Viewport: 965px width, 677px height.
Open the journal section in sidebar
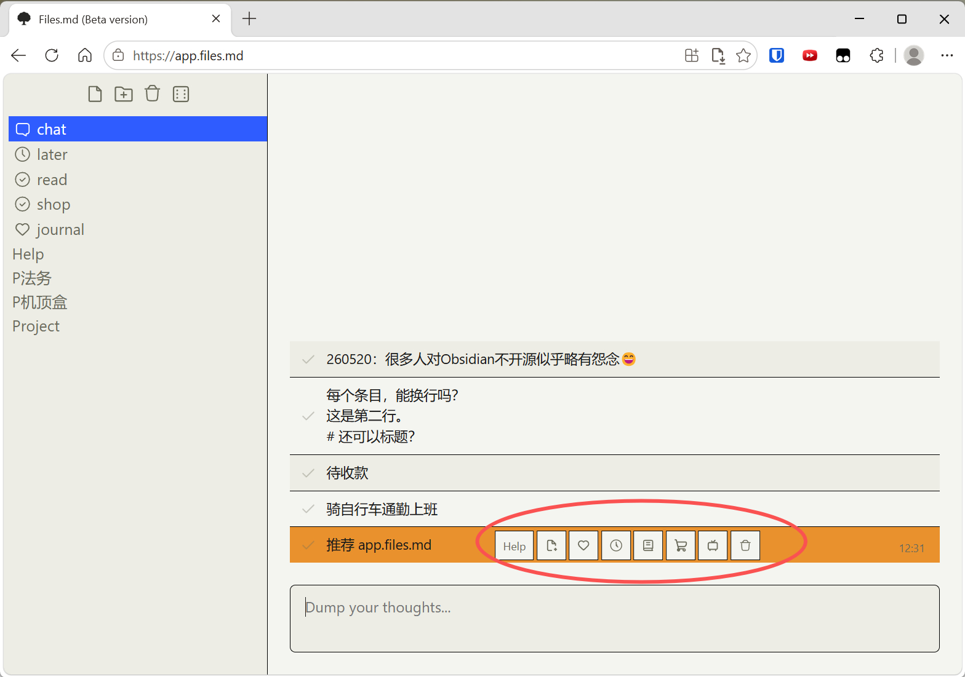(138, 229)
